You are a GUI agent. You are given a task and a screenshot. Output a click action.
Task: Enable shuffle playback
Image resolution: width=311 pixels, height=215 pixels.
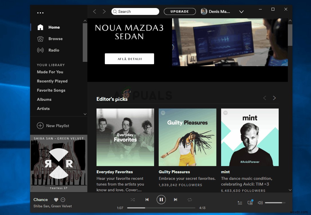[133, 200]
